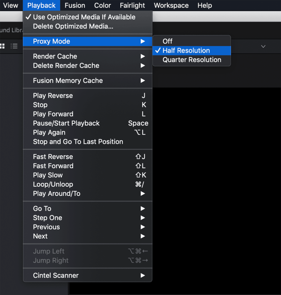Close the Playback menu

click(42, 5)
